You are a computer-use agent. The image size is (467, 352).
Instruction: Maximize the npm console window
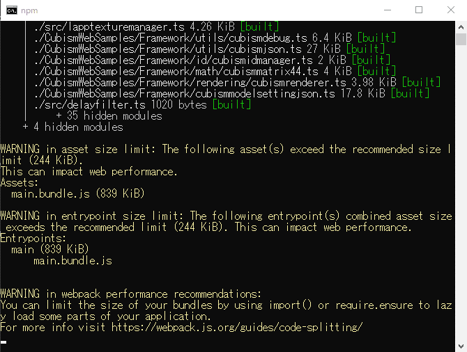pyautogui.click(x=419, y=10)
